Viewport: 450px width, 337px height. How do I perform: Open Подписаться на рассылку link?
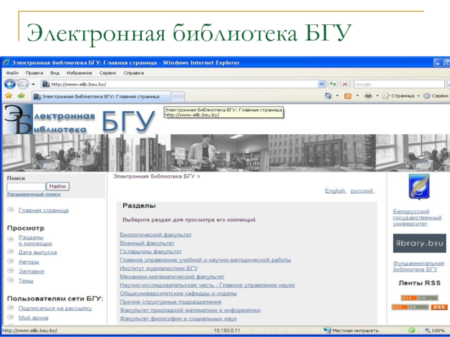(55, 308)
